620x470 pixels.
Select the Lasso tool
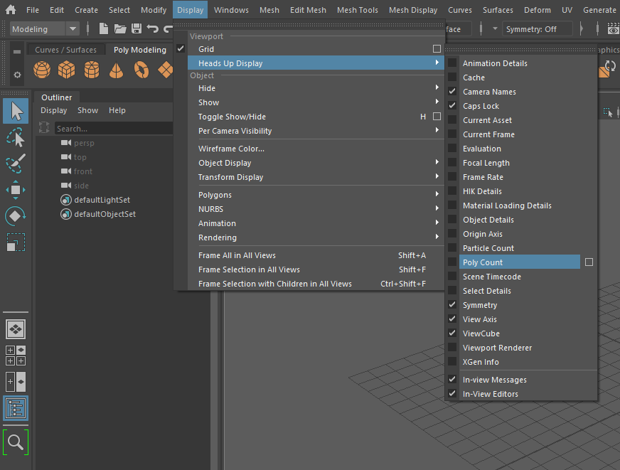click(16, 137)
